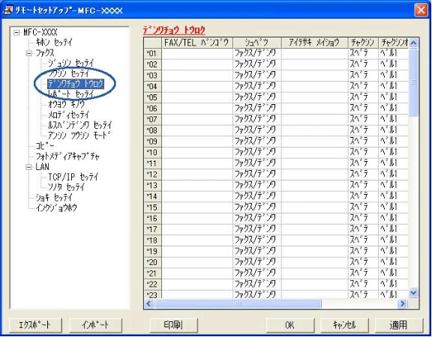Click the table's scroll down arrow

pyautogui.click(x=413, y=293)
